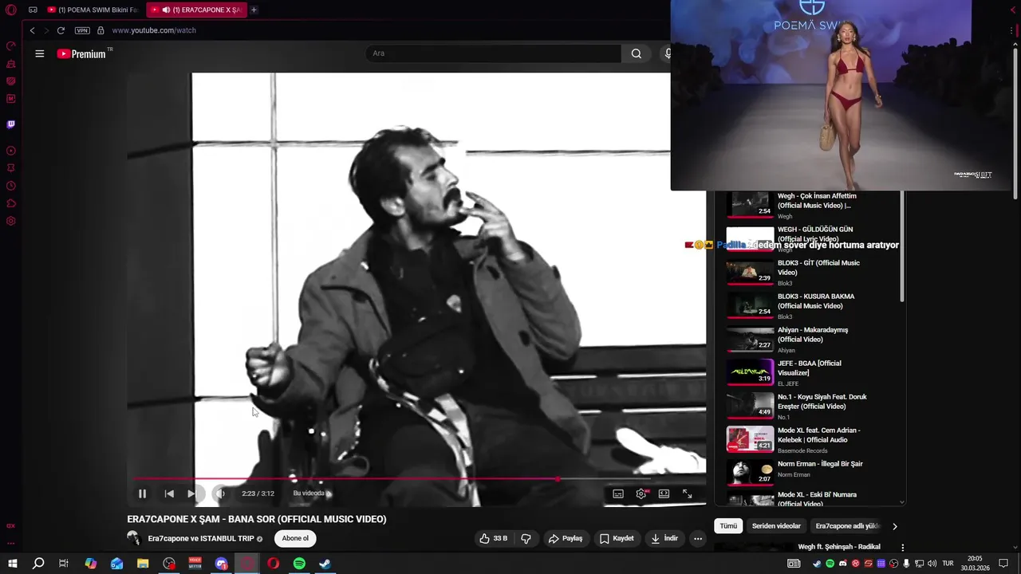
Task: Open video player settings gear
Action: [x=641, y=493]
